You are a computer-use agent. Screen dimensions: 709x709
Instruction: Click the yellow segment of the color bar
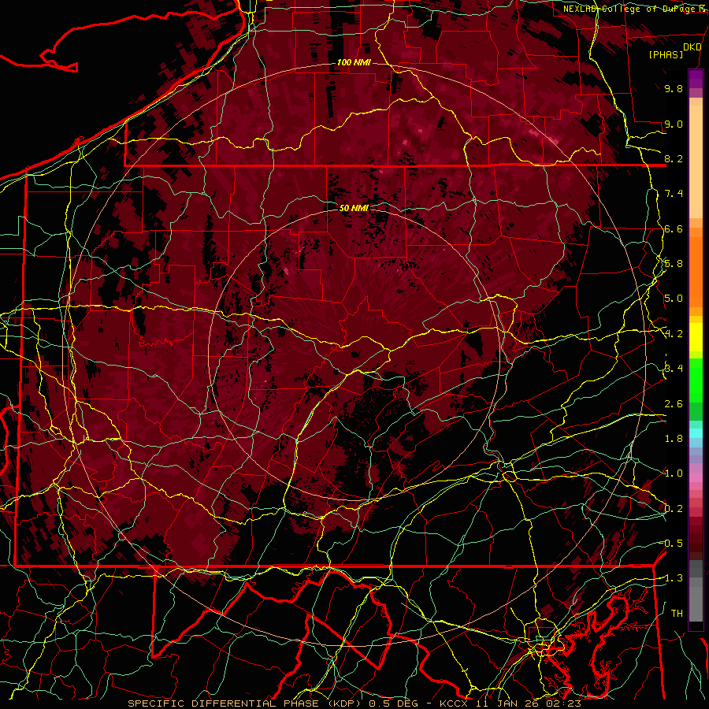click(x=696, y=337)
